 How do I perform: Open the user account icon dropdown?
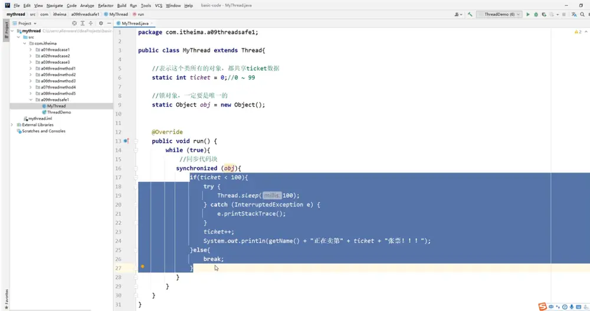(458, 14)
